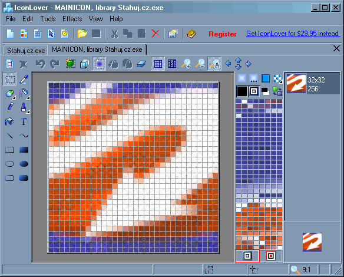
Task: Click the blue grid new library icon
Action: click(x=37, y=34)
